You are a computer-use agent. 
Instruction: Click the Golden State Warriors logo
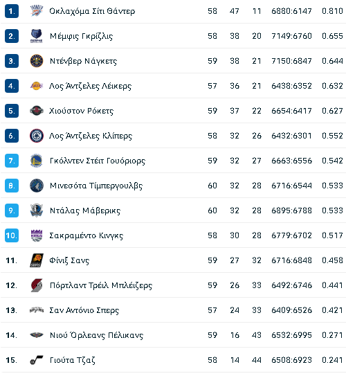click(37, 161)
